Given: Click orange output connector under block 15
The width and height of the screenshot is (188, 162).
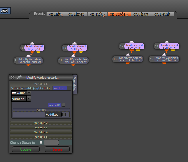Looking at the screenshot, I should click(164, 63).
